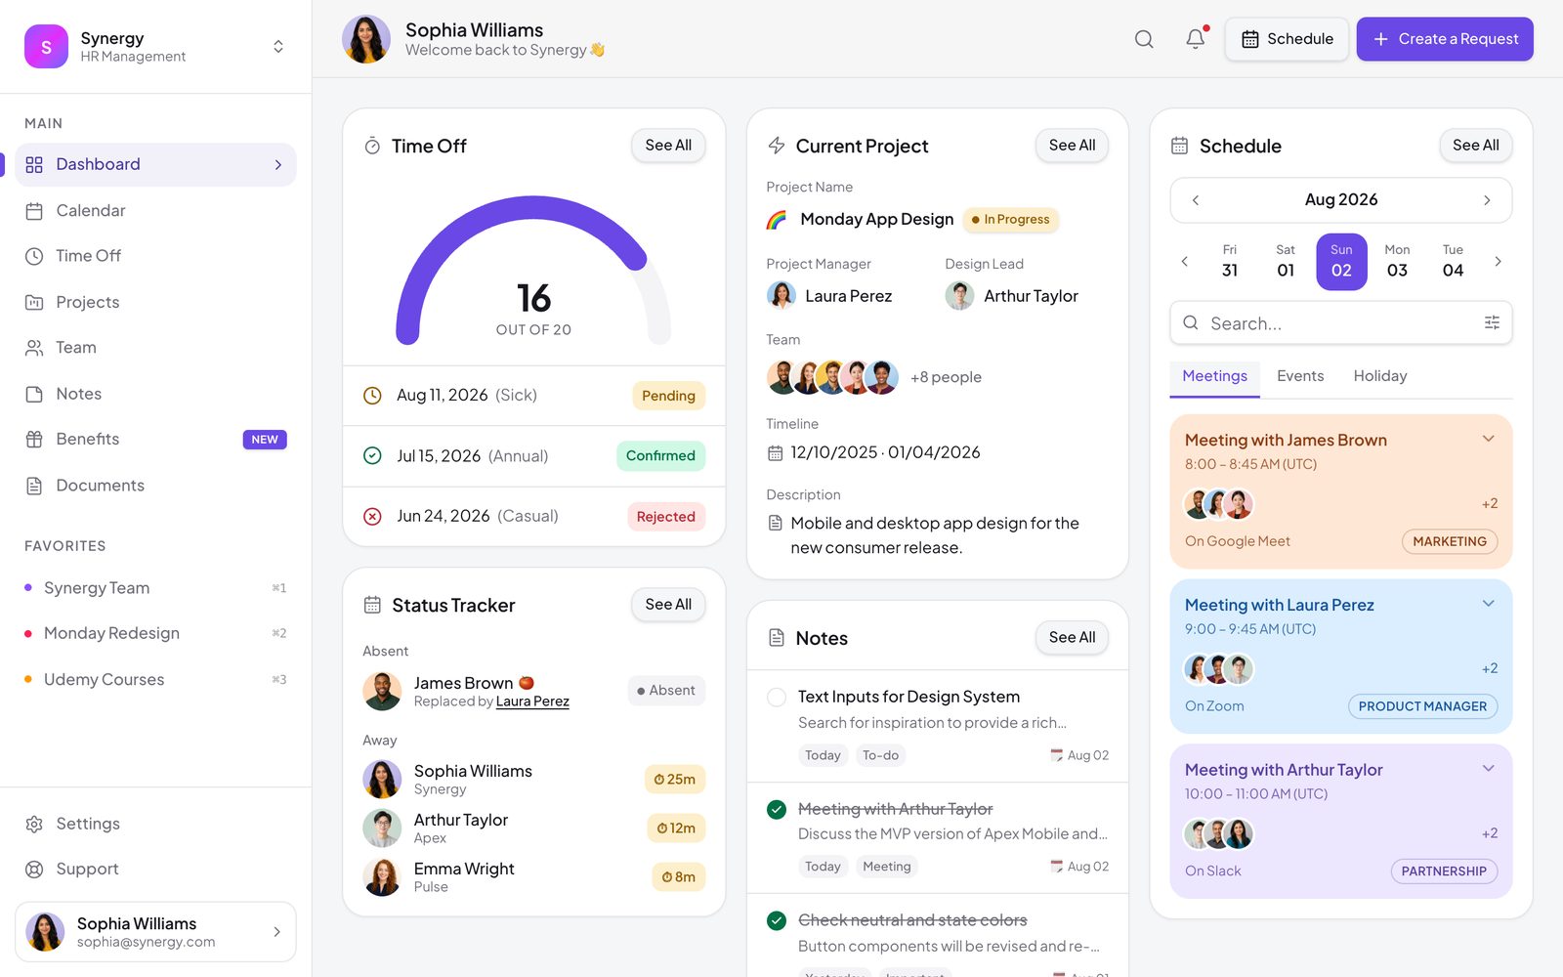Expand Meeting with James Brown card
The image size is (1563, 977).
(1489, 439)
